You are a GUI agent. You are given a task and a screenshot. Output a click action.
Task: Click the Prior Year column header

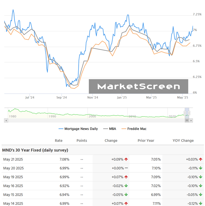(x=146, y=140)
